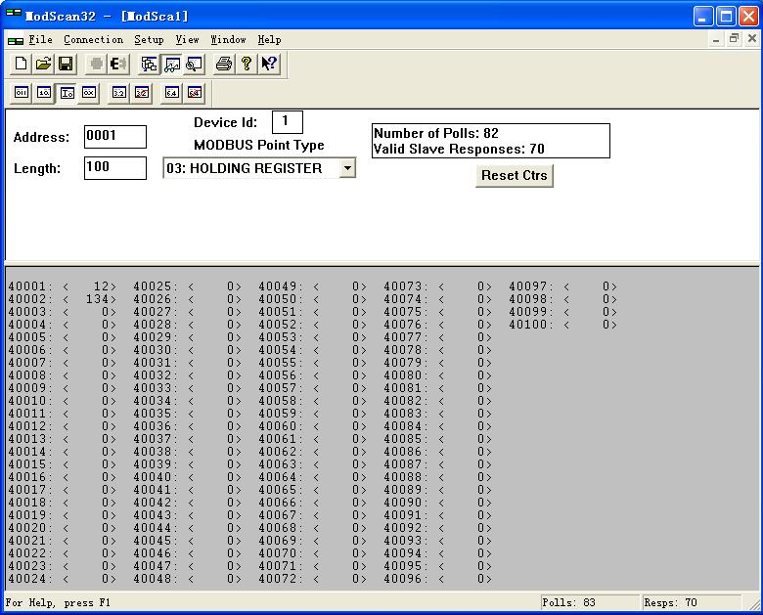Show data points with the glasses icon

(172, 64)
